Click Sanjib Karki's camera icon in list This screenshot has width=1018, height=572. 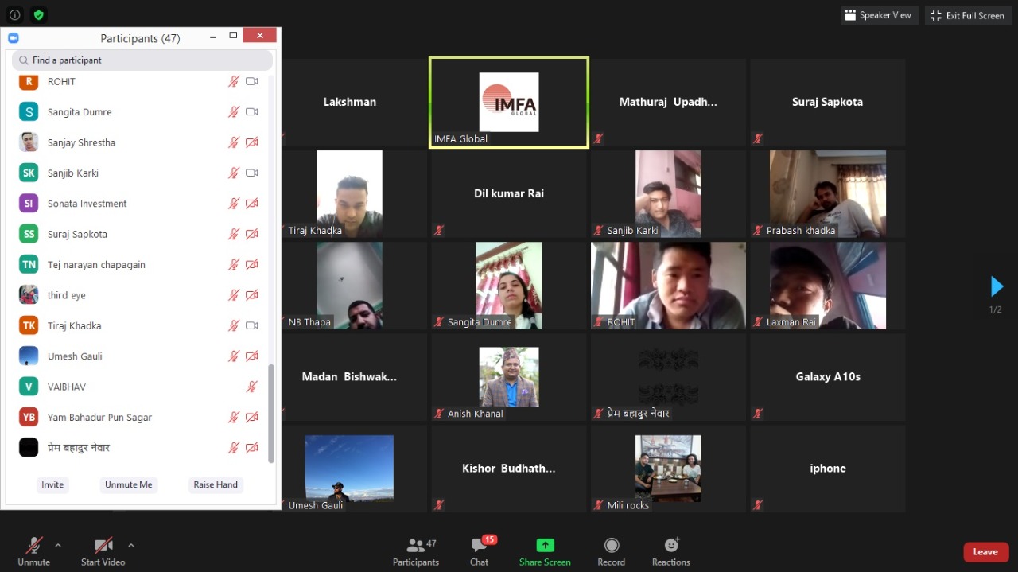(x=252, y=173)
